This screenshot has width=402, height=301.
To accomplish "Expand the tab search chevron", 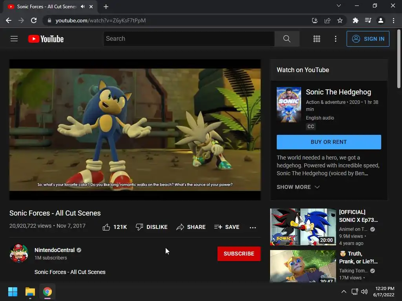I will coord(339,5).
